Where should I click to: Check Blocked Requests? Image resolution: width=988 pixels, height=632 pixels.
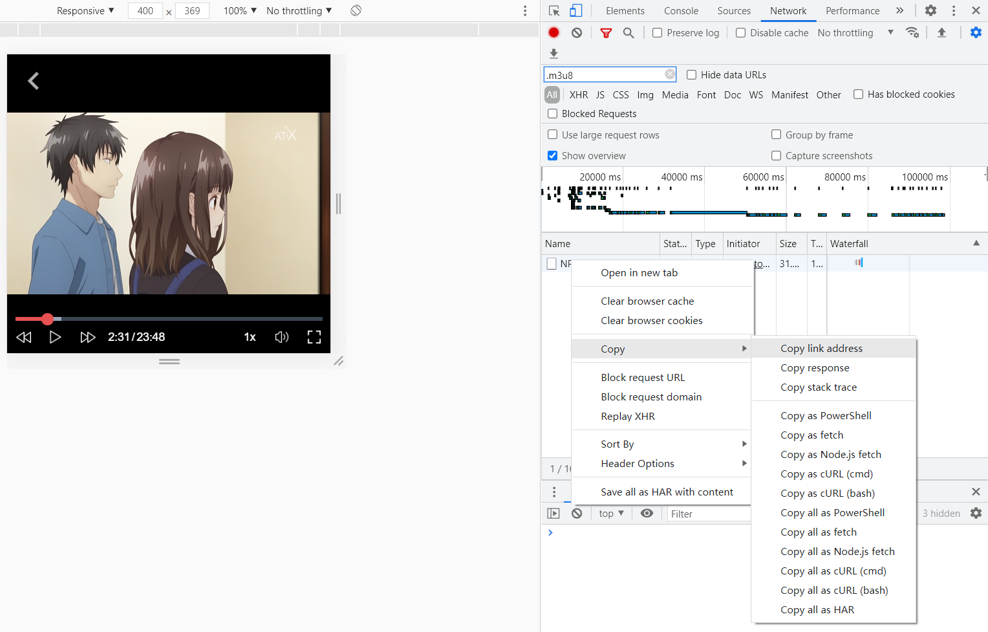(552, 113)
